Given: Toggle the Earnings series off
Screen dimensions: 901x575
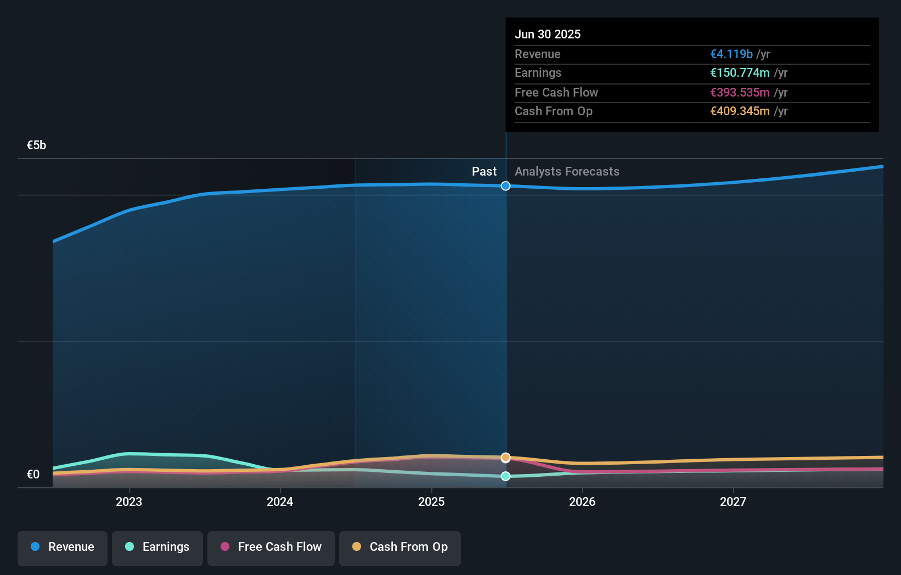Looking at the screenshot, I should pyautogui.click(x=157, y=547).
